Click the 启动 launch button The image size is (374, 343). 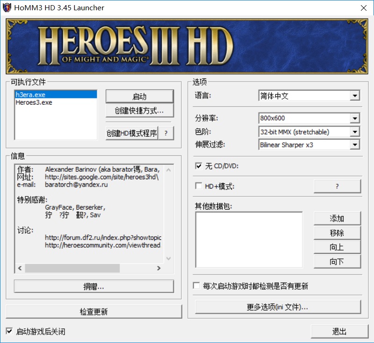click(139, 97)
